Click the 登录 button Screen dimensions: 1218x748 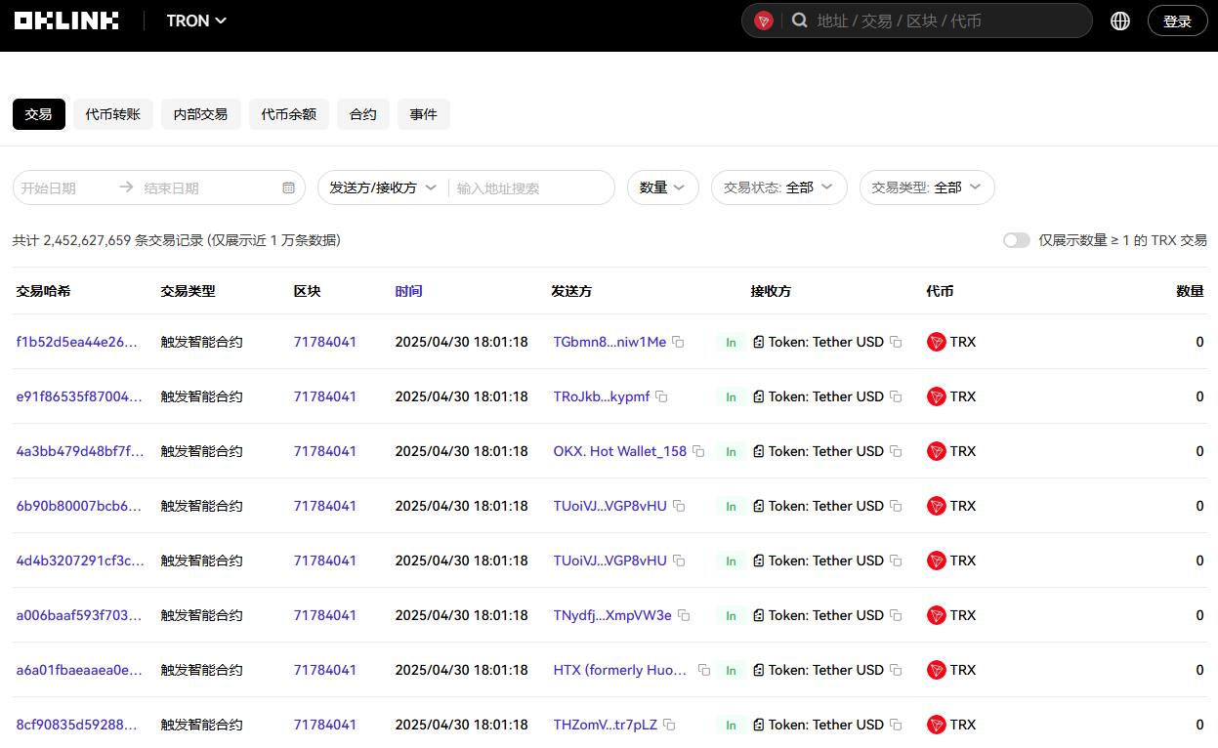[1177, 20]
